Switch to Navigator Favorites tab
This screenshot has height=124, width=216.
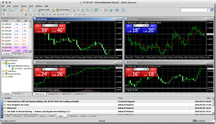tap(17, 93)
